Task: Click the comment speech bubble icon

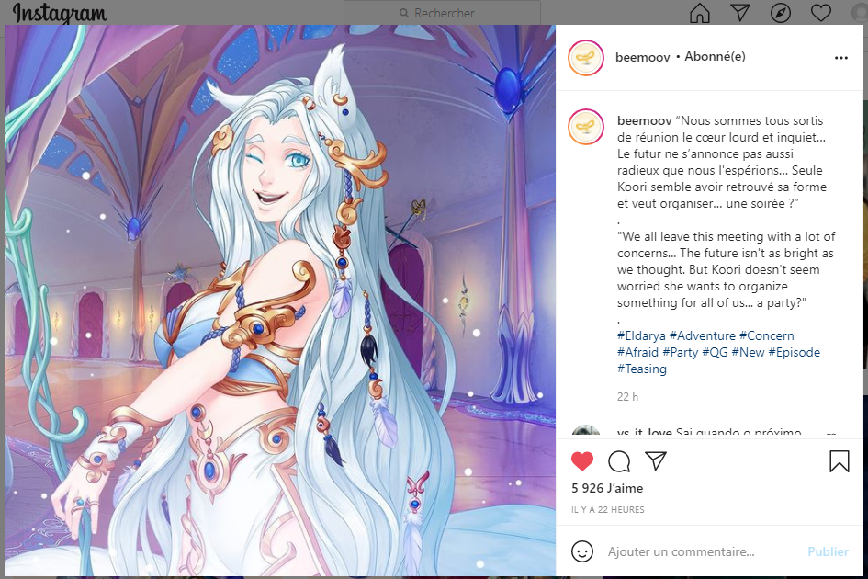Action: (x=619, y=461)
